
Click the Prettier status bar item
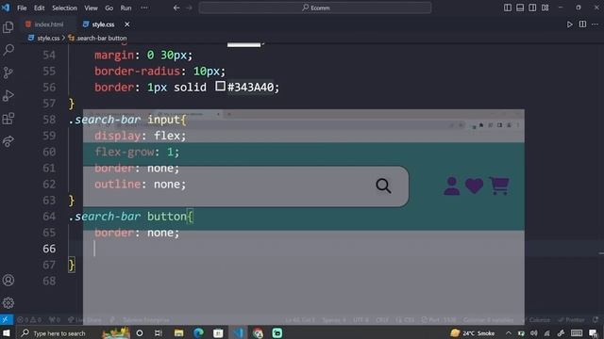coord(572,320)
